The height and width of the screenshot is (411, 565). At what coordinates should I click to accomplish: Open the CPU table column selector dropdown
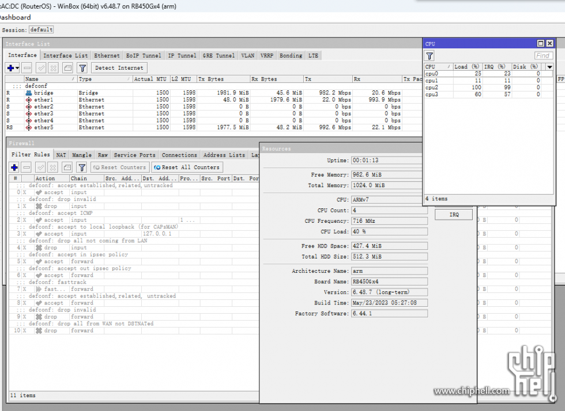(549, 67)
